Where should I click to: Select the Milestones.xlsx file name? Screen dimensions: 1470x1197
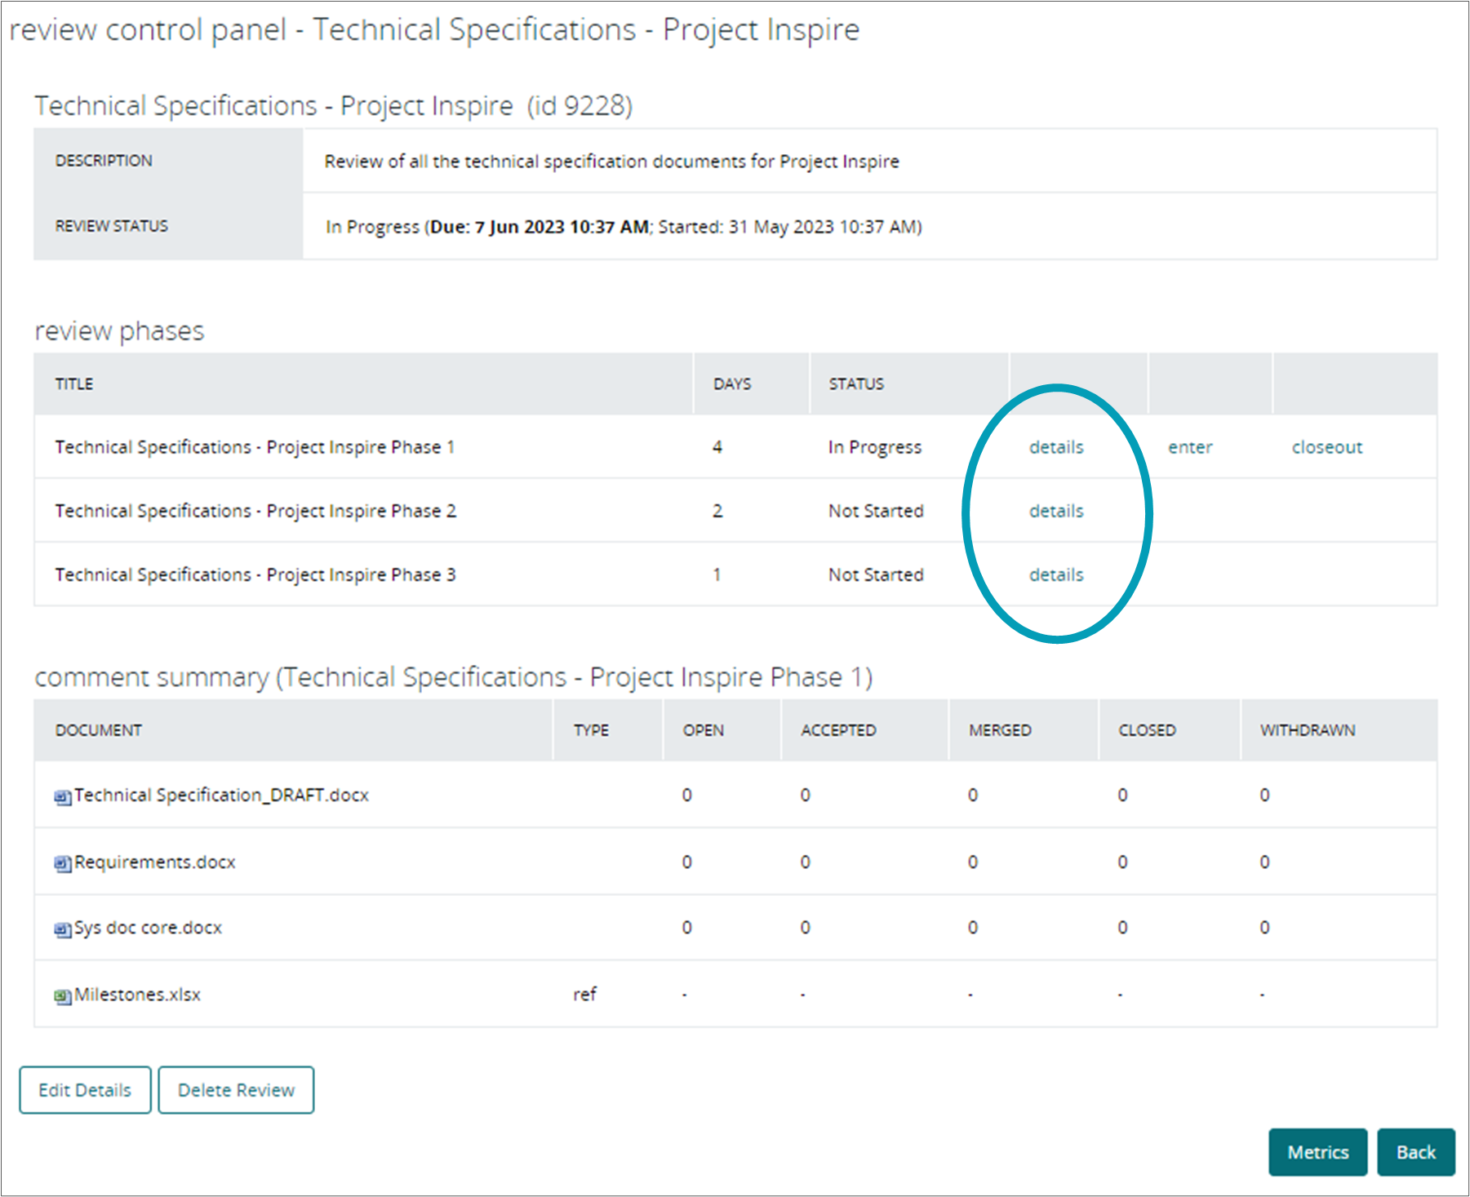click(137, 995)
